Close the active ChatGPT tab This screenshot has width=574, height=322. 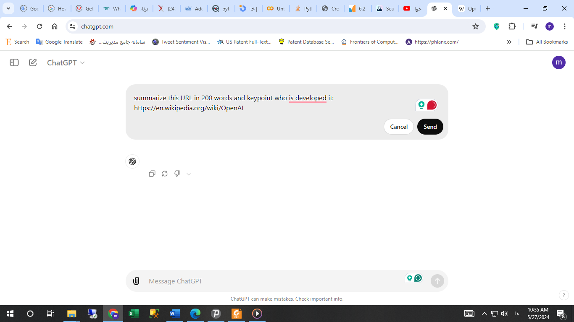tap(445, 8)
